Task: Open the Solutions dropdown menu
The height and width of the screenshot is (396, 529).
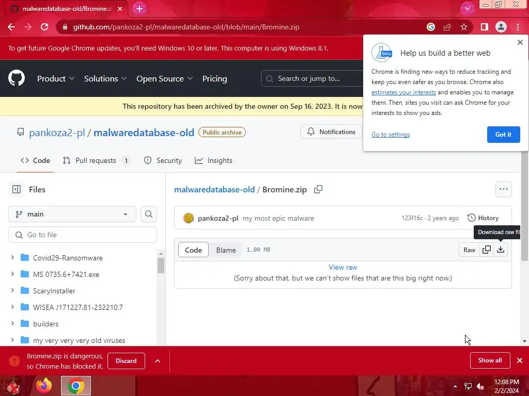Action: tap(105, 78)
